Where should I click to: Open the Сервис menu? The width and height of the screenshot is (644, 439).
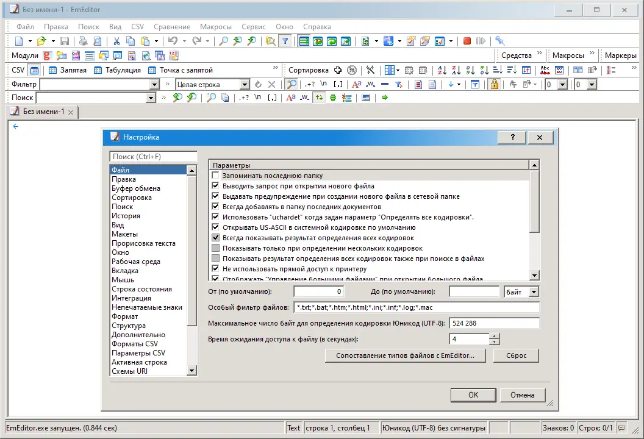pyautogui.click(x=254, y=27)
